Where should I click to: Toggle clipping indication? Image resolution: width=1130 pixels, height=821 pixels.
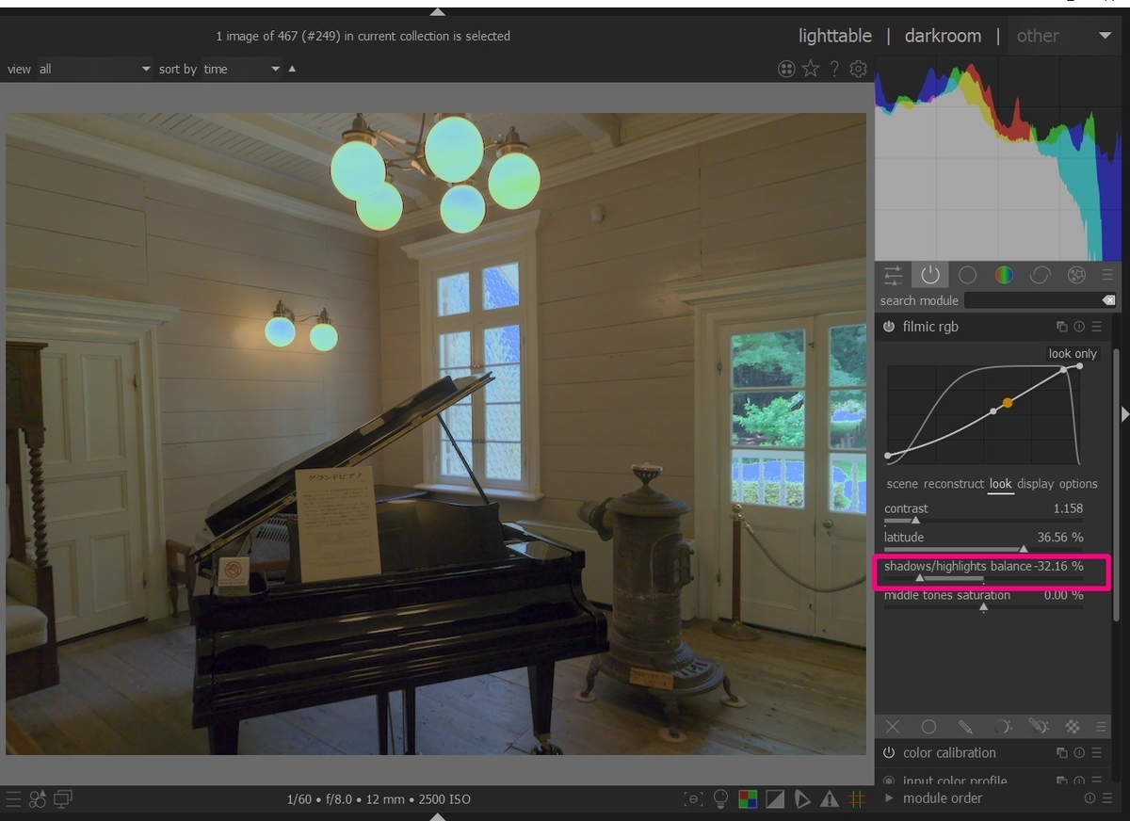click(x=775, y=799)
